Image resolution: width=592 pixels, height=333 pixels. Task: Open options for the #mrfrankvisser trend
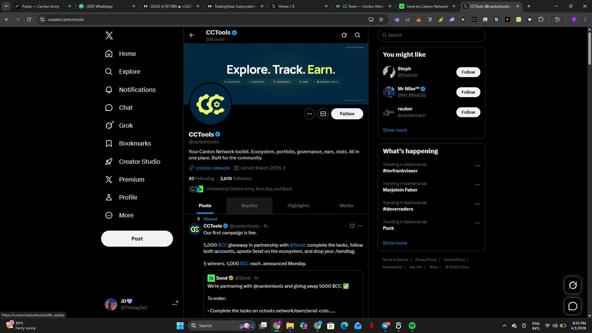477,166
